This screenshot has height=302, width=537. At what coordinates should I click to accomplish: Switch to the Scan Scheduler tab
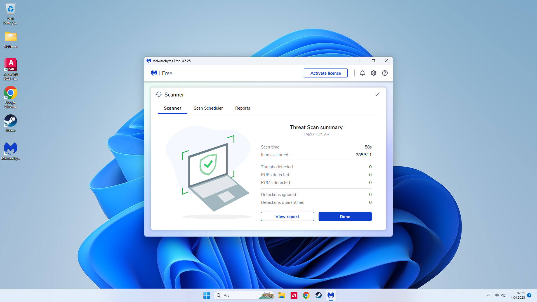(x=208, y=108)
